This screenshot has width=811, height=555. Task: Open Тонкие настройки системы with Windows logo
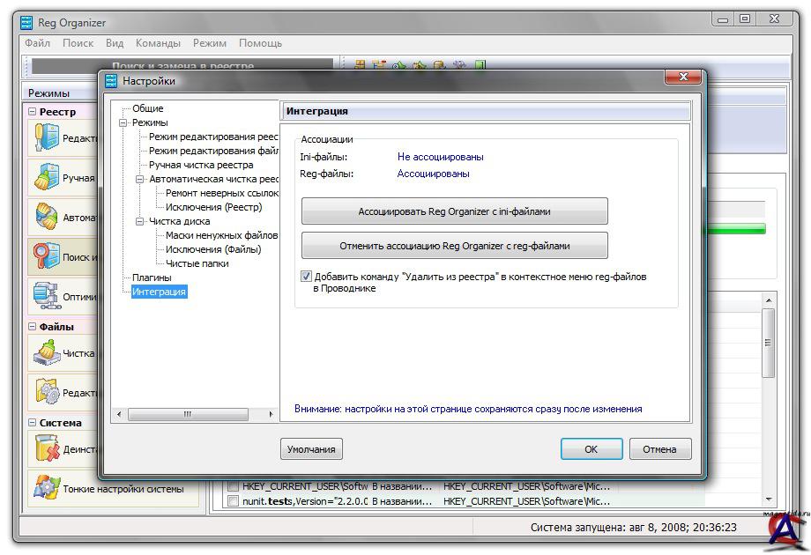tap(47, 488)
